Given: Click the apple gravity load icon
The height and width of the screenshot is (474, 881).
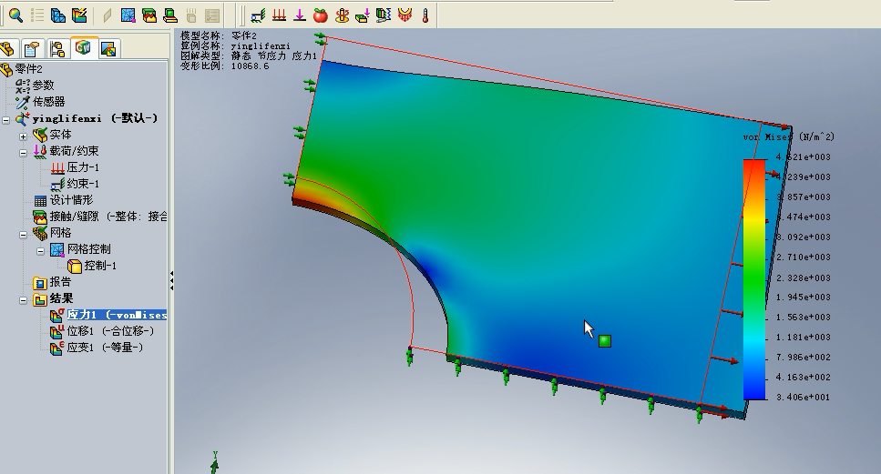Looking at the screenshot, I should click(320, 15).
